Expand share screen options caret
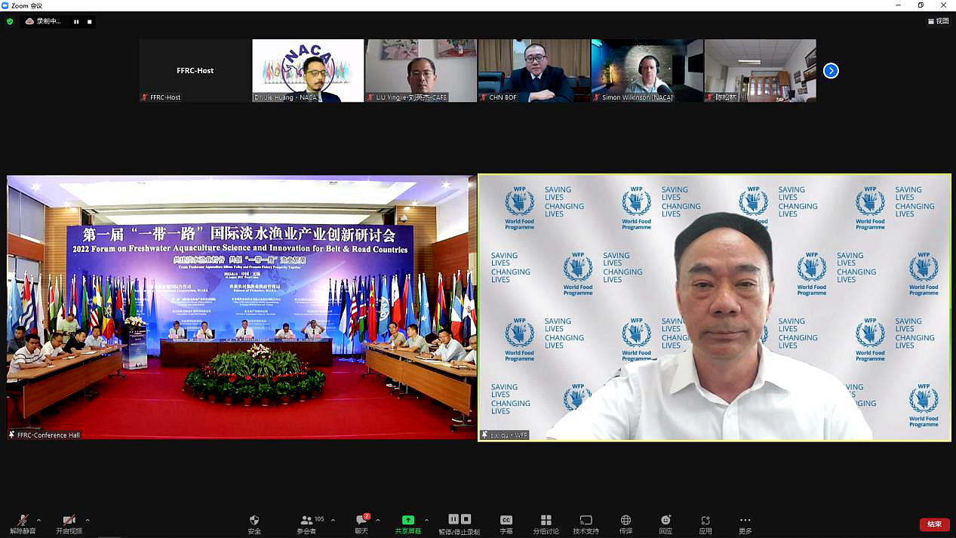 point(426,520)
